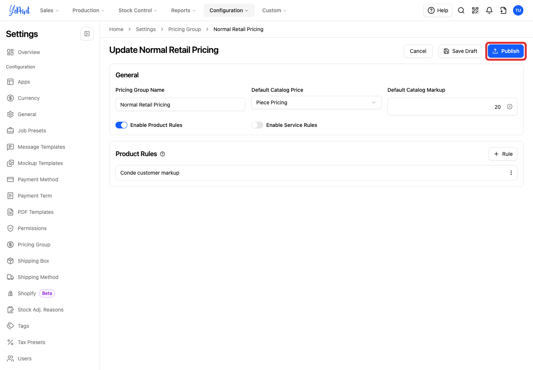The width and height of the screenshot is (533, 370).
Task: Collapse the Settings sidebar panel
Action: pyautogui.click(x=87, y=34)
